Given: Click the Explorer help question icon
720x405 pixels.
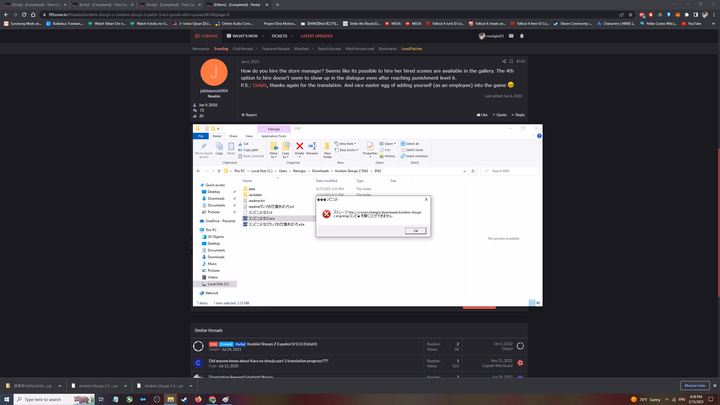Looking at the screenshot, I should click(x=539, y=136).
